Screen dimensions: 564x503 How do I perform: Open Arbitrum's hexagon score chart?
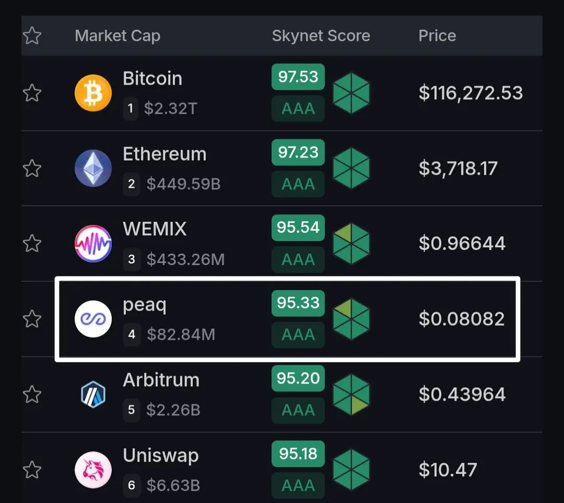(351, 394)
